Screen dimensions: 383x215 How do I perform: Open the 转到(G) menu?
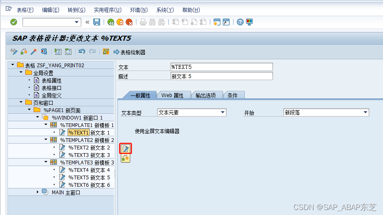tap(76, 10)
